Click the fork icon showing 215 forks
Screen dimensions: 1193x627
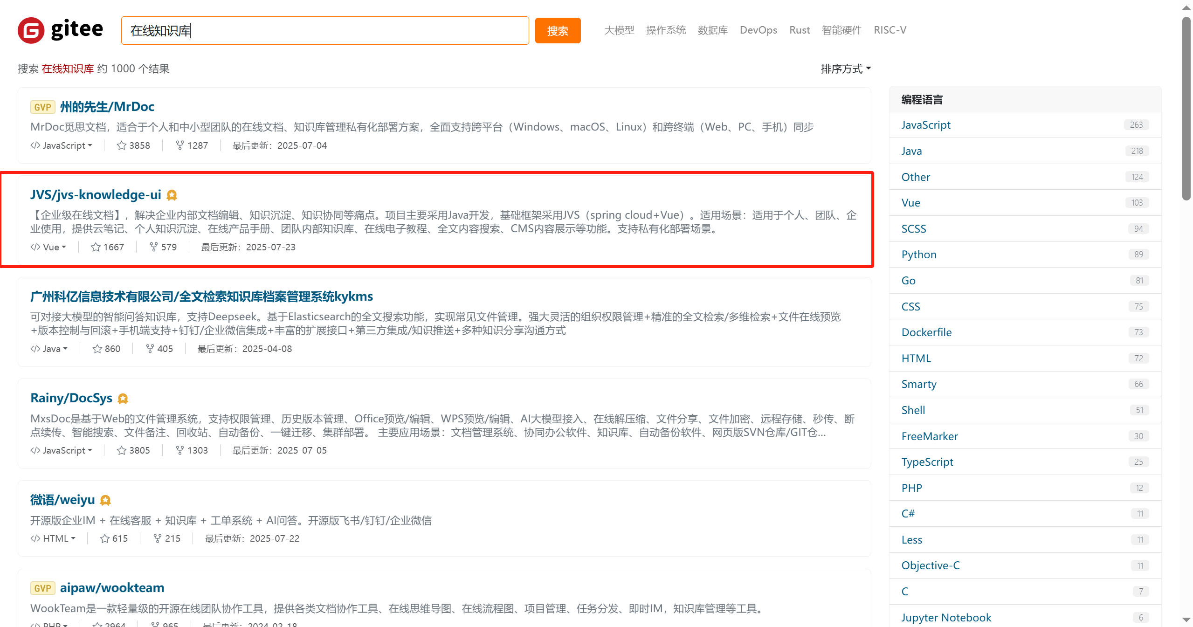click(157, 538)
